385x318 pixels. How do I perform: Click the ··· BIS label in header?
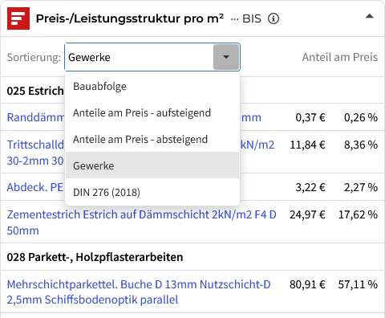[245, 18]
